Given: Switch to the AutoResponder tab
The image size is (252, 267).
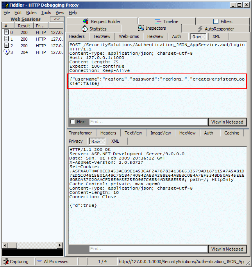Looking at the screenshot, I should pos(216,29).
